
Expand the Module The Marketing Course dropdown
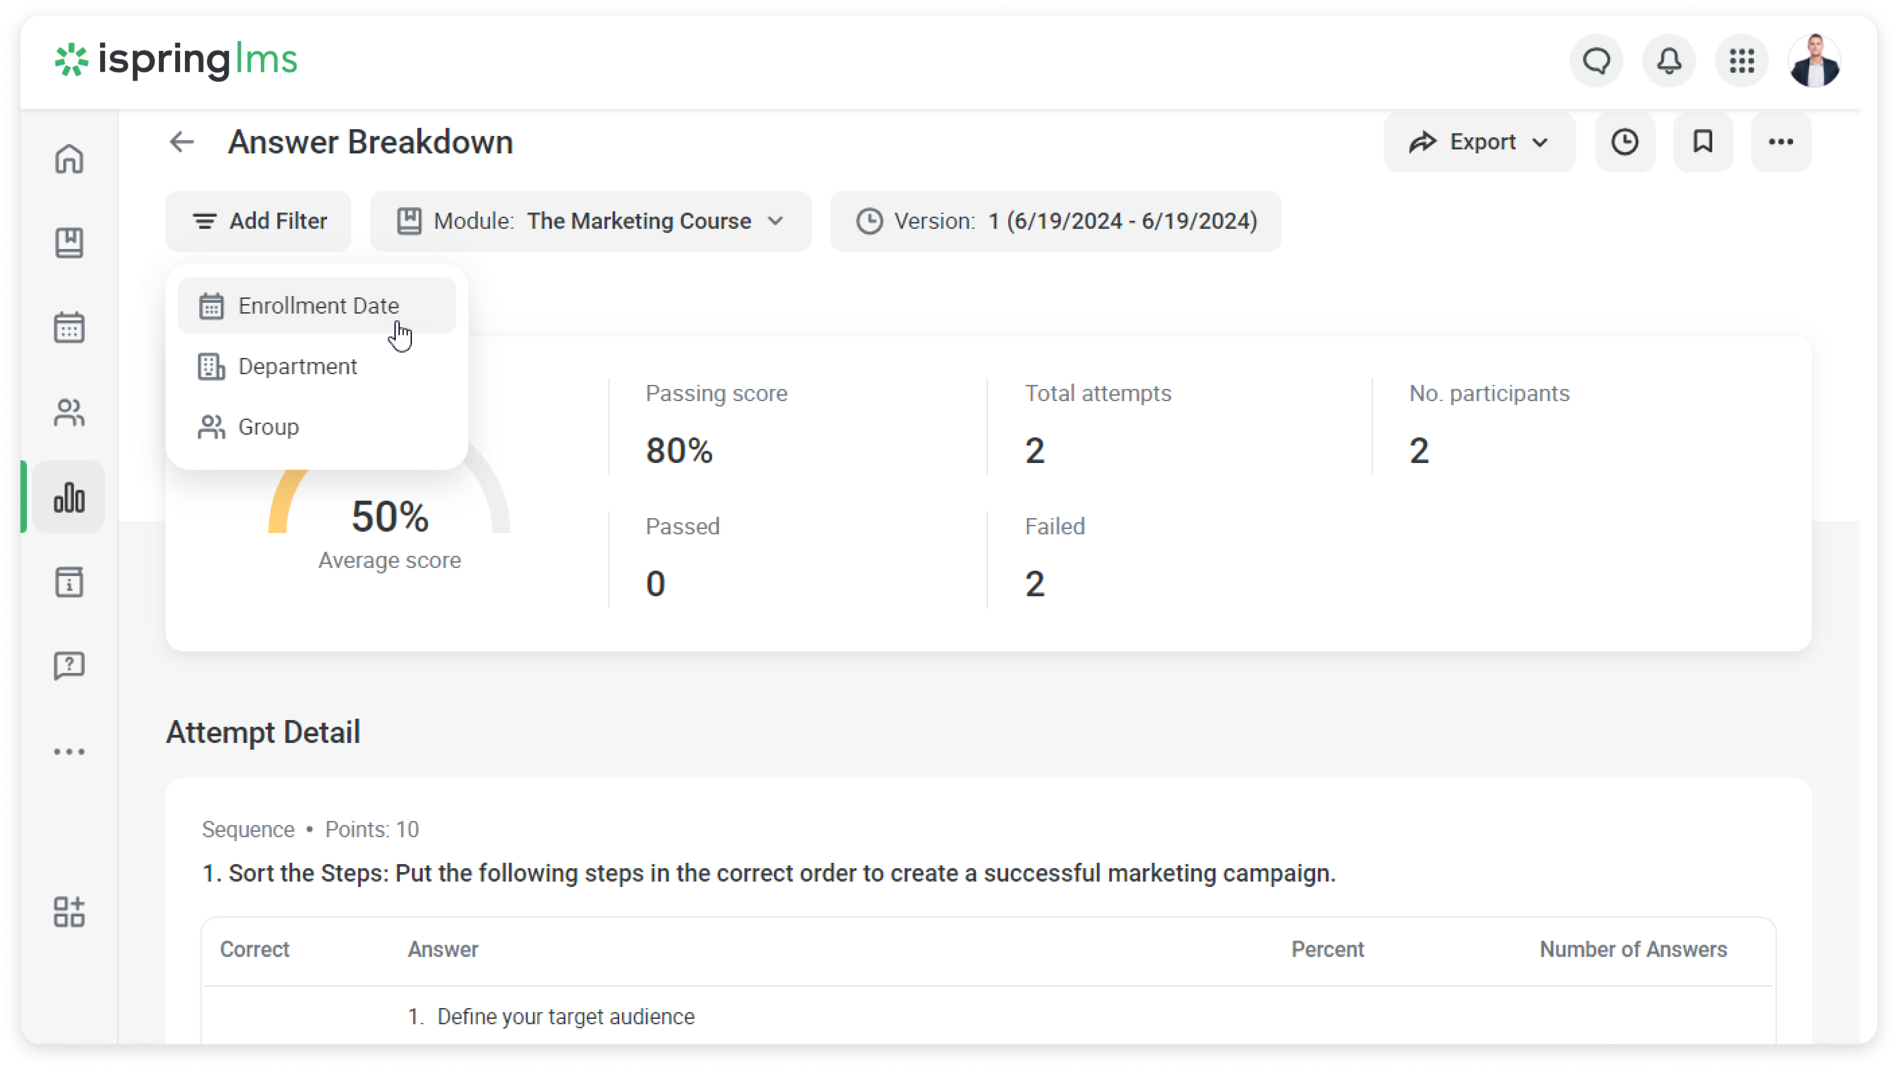(x=590, y=221)
